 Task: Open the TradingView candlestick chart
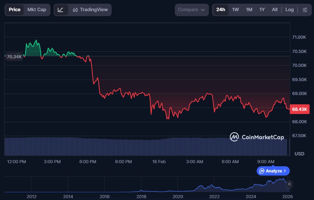click(x=90, y=10)
